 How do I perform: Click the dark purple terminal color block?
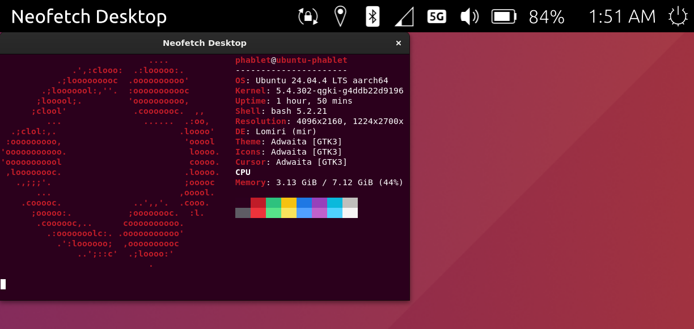319,203
